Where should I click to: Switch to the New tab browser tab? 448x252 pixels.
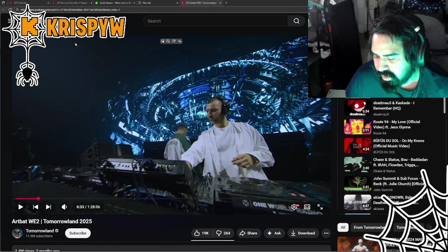(x=157, y=3)
